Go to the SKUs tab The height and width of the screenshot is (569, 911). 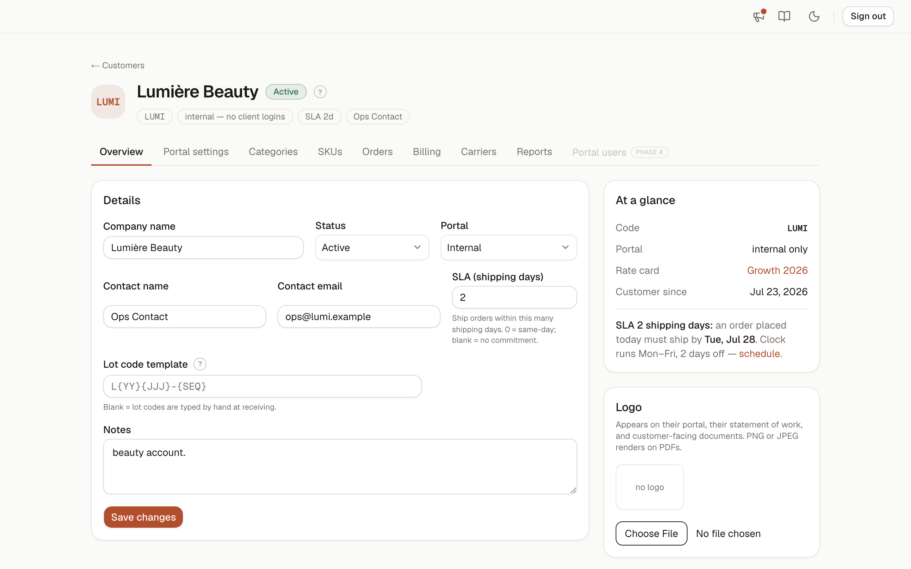point(330,151)
